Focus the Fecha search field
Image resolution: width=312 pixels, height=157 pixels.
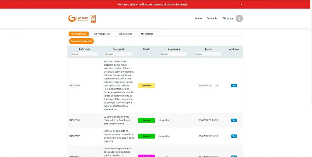(x=208, y=54)
